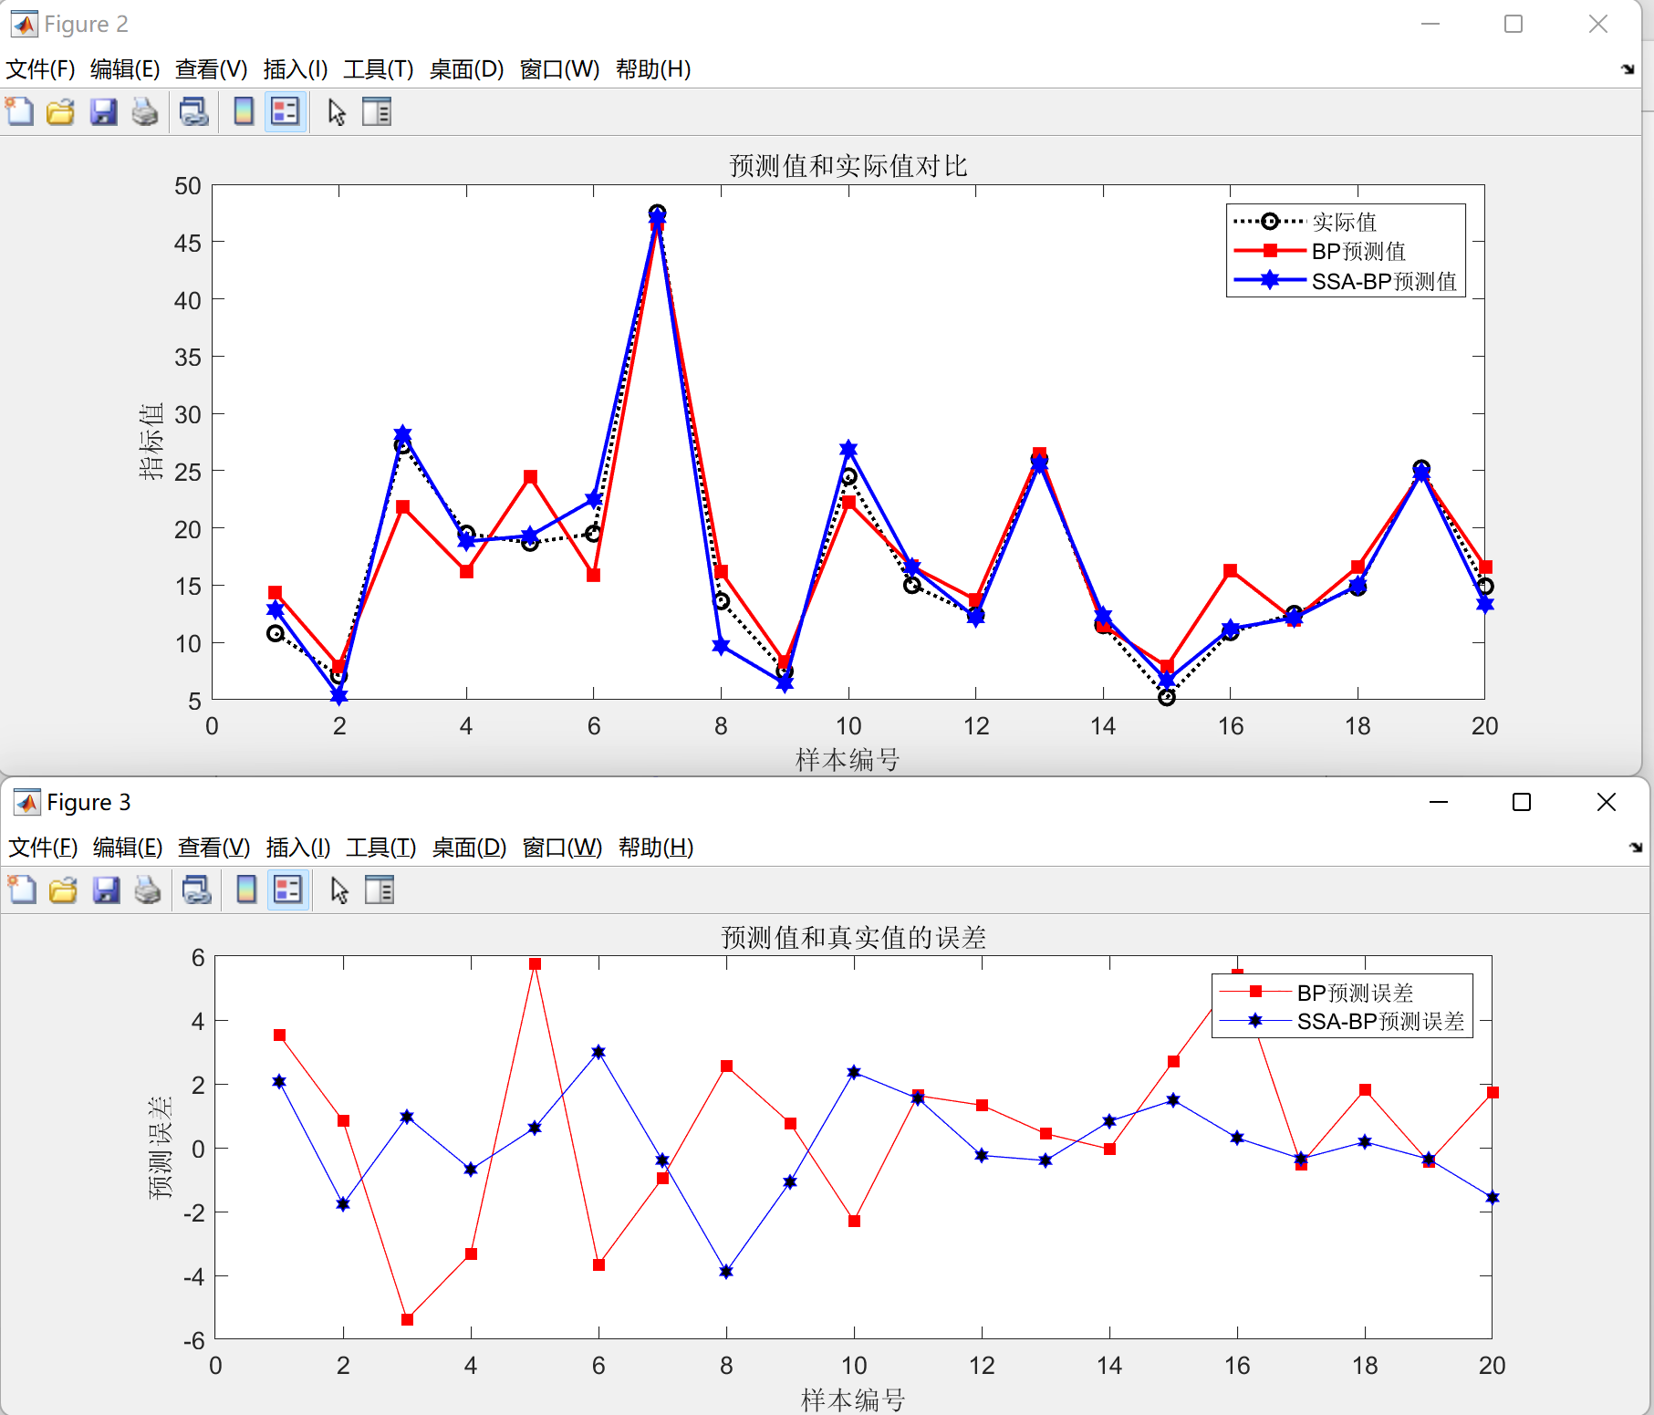Open 查看(V) menu in Figure 3
This screenshot has width=1654, height=1415.
[x=214, y=848]
